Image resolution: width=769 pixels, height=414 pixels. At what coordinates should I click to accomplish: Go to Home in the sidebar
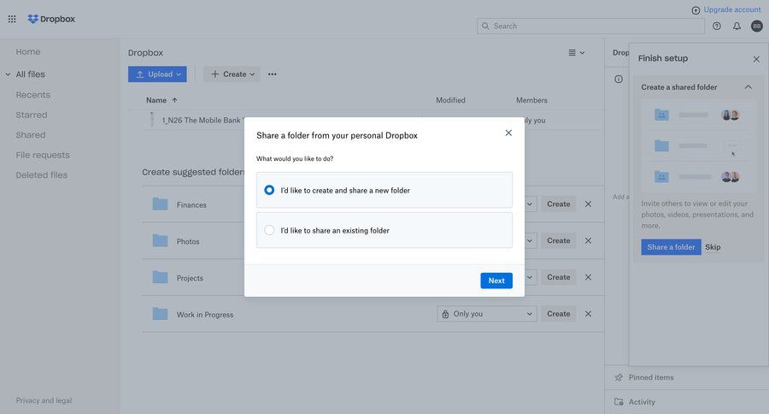pos(28,51)
